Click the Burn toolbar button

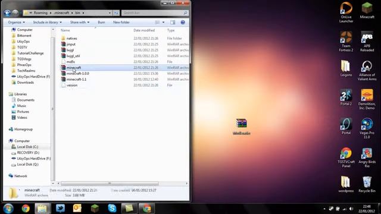tap(101, 23)
